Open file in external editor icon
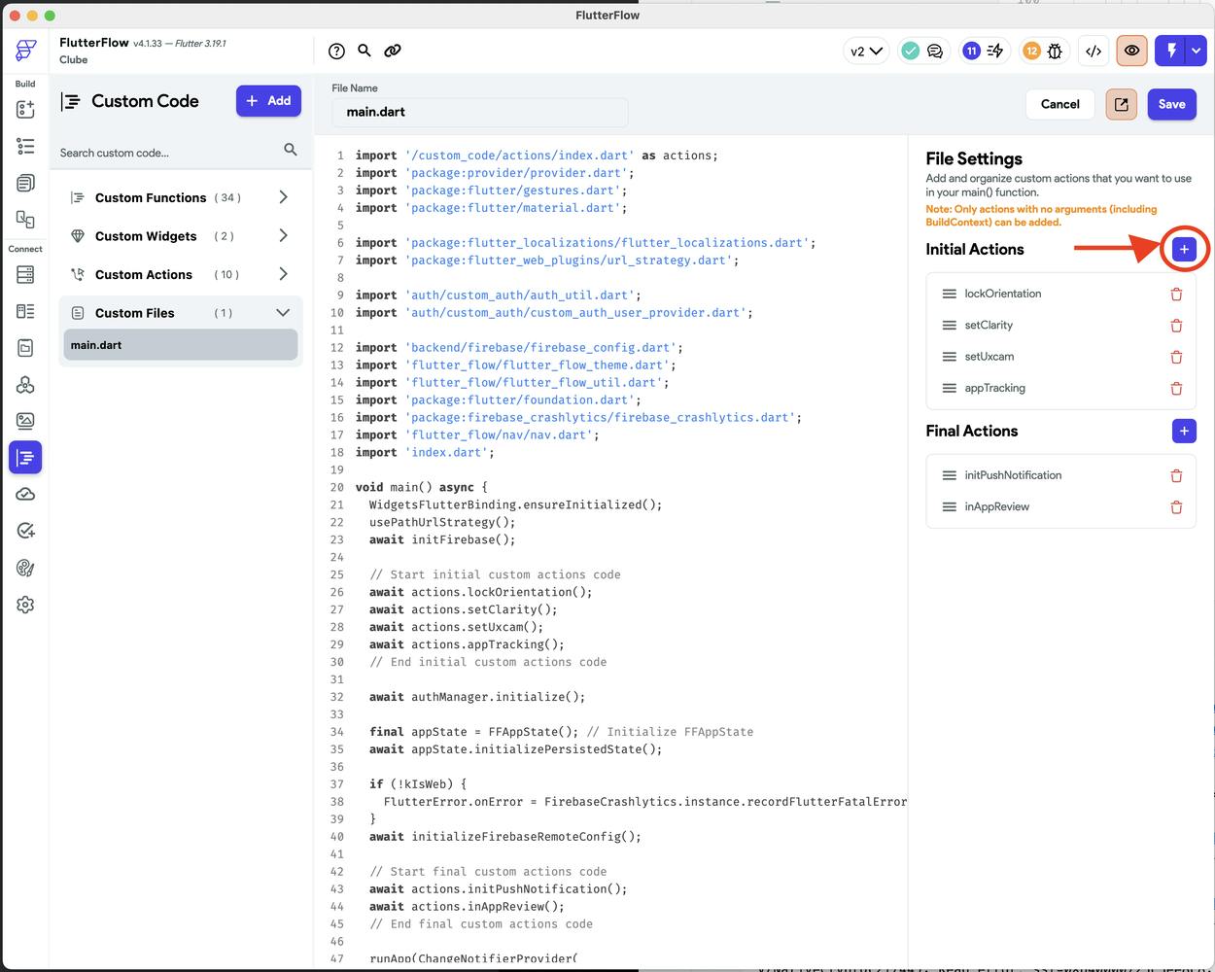 [1122, 104]
